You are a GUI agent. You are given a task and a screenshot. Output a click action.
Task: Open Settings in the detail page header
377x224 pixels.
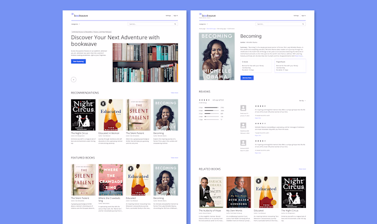(296, 16)
